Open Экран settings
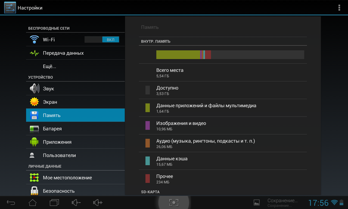The width and height of the screenshot is (348, 209). 75,102
